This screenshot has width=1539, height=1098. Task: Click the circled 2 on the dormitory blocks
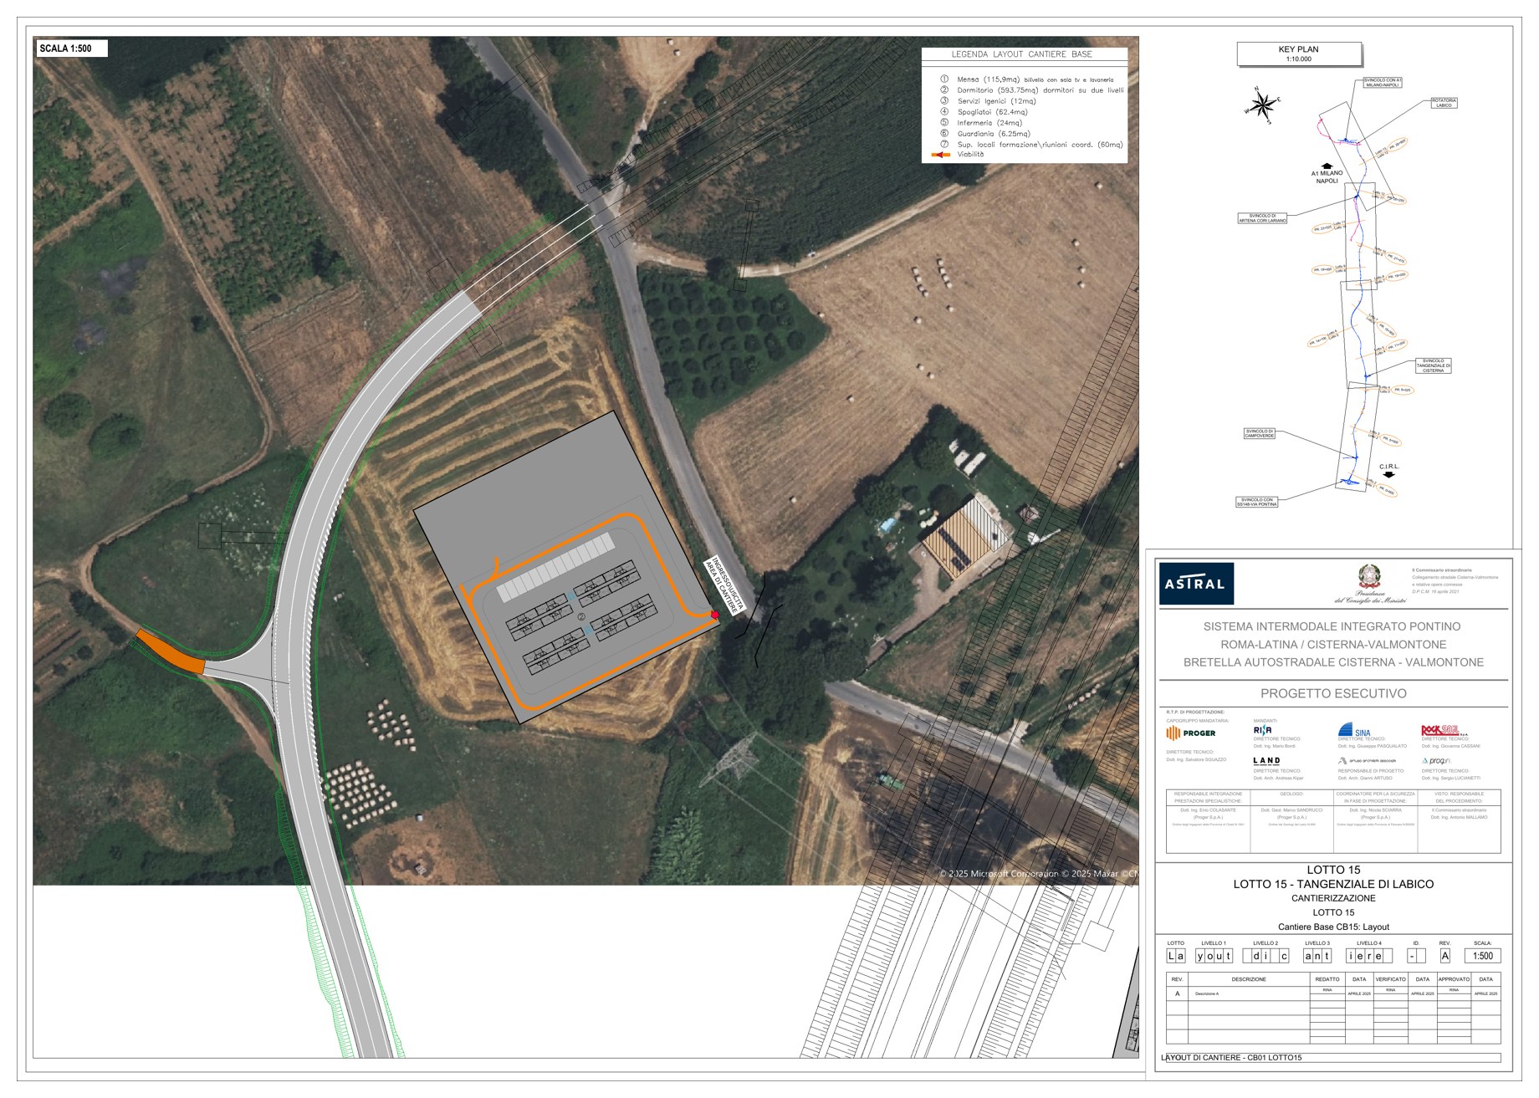tap(581, 617)
